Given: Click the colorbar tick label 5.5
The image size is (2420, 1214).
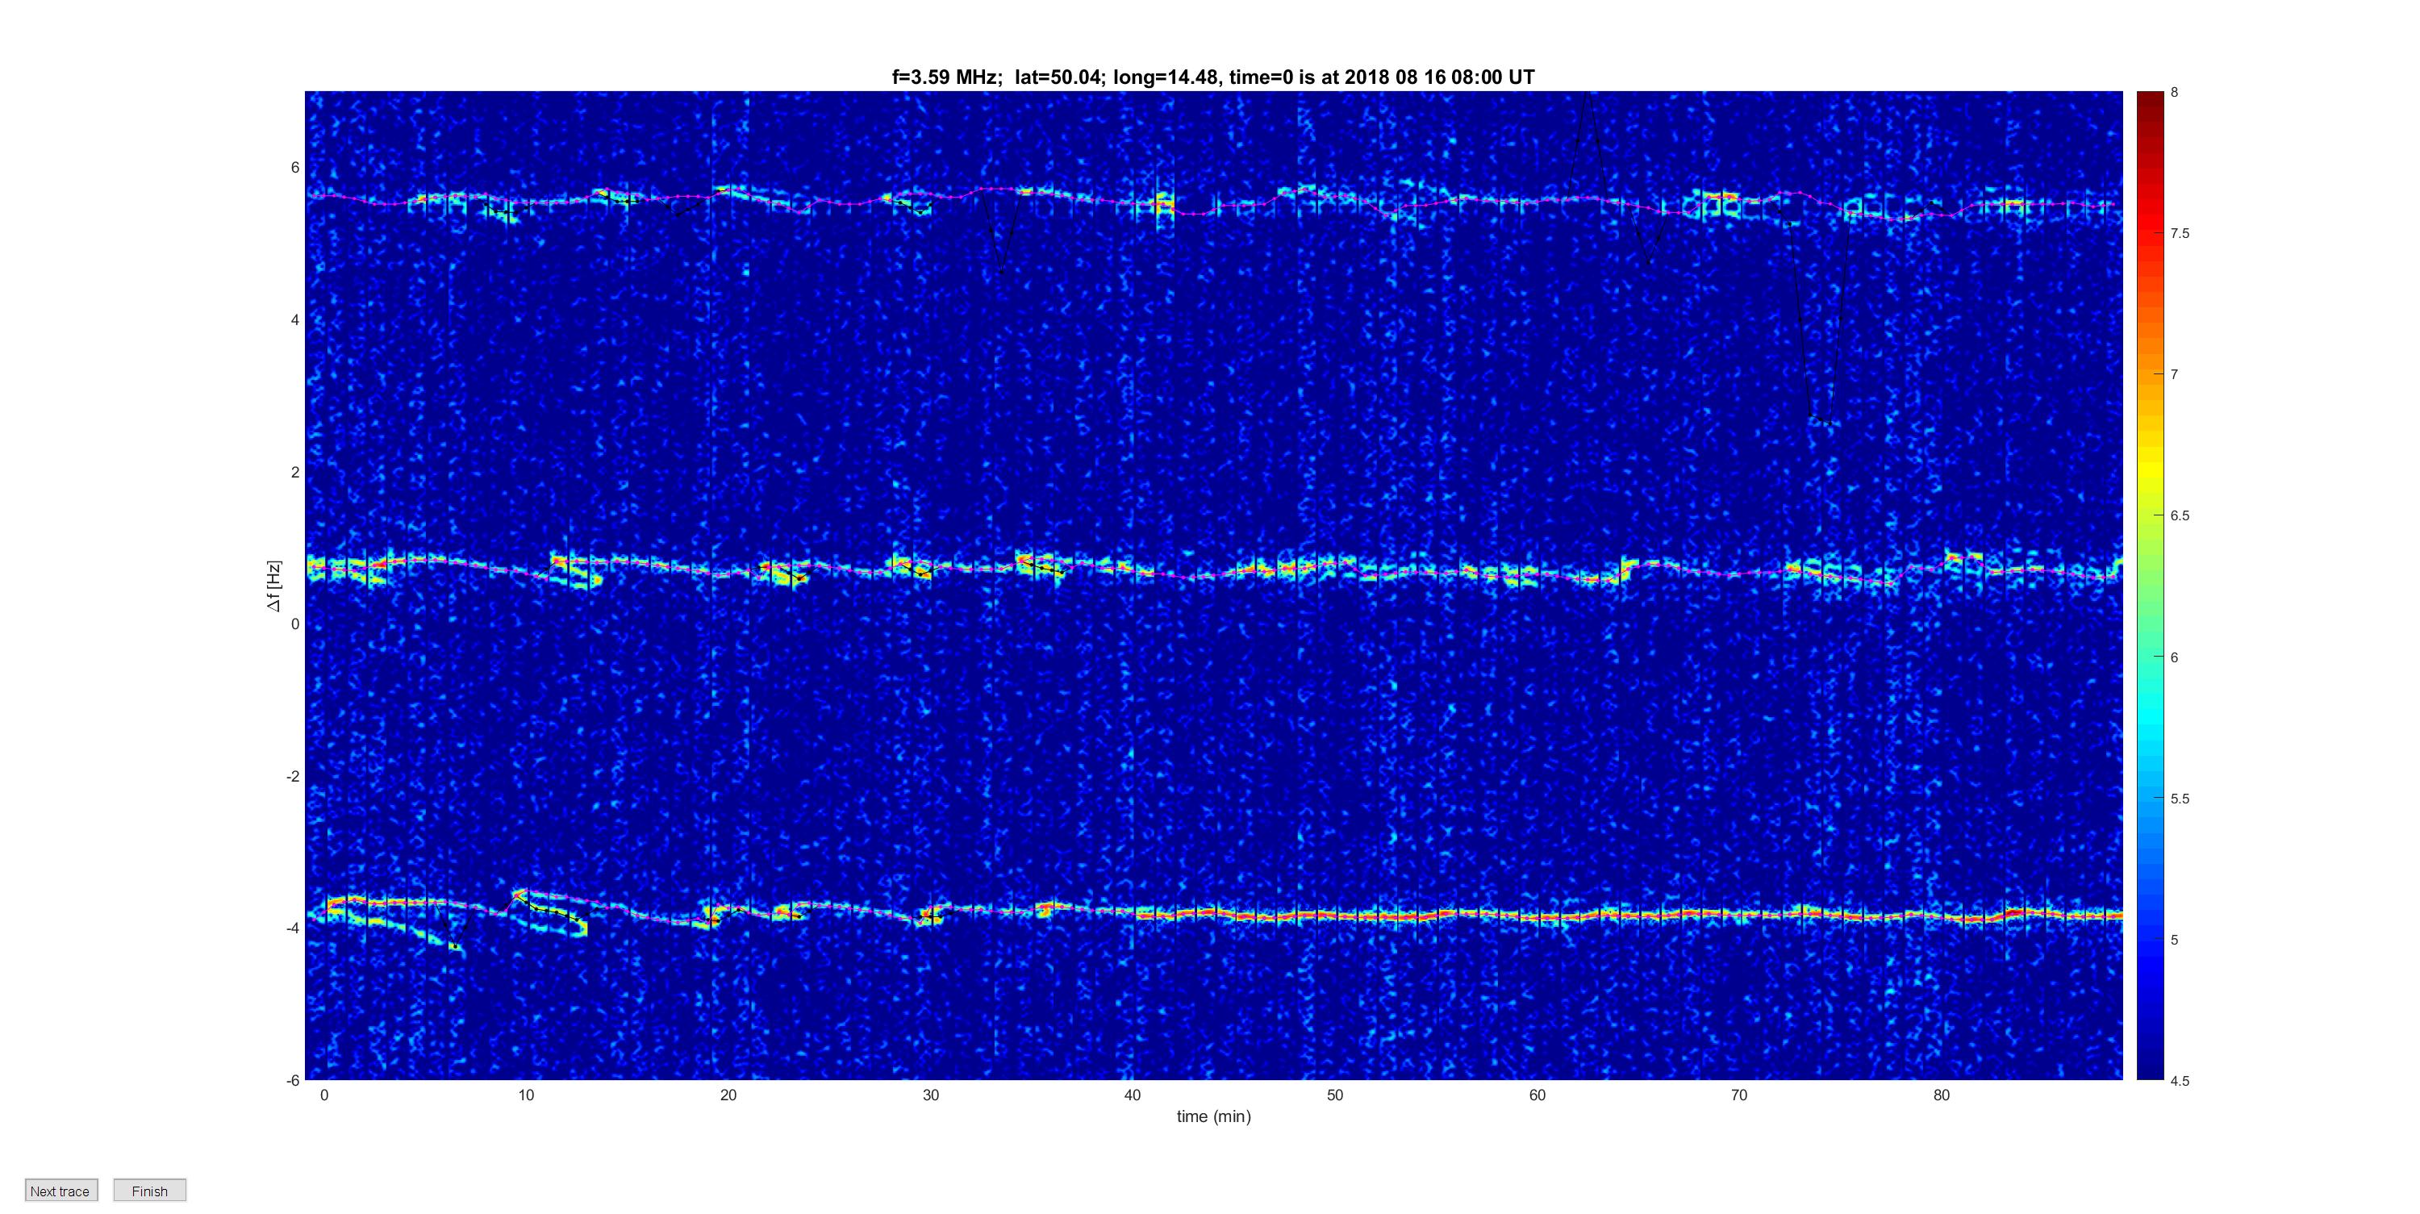Looking at the screenshot, I should coord(2180,799).
